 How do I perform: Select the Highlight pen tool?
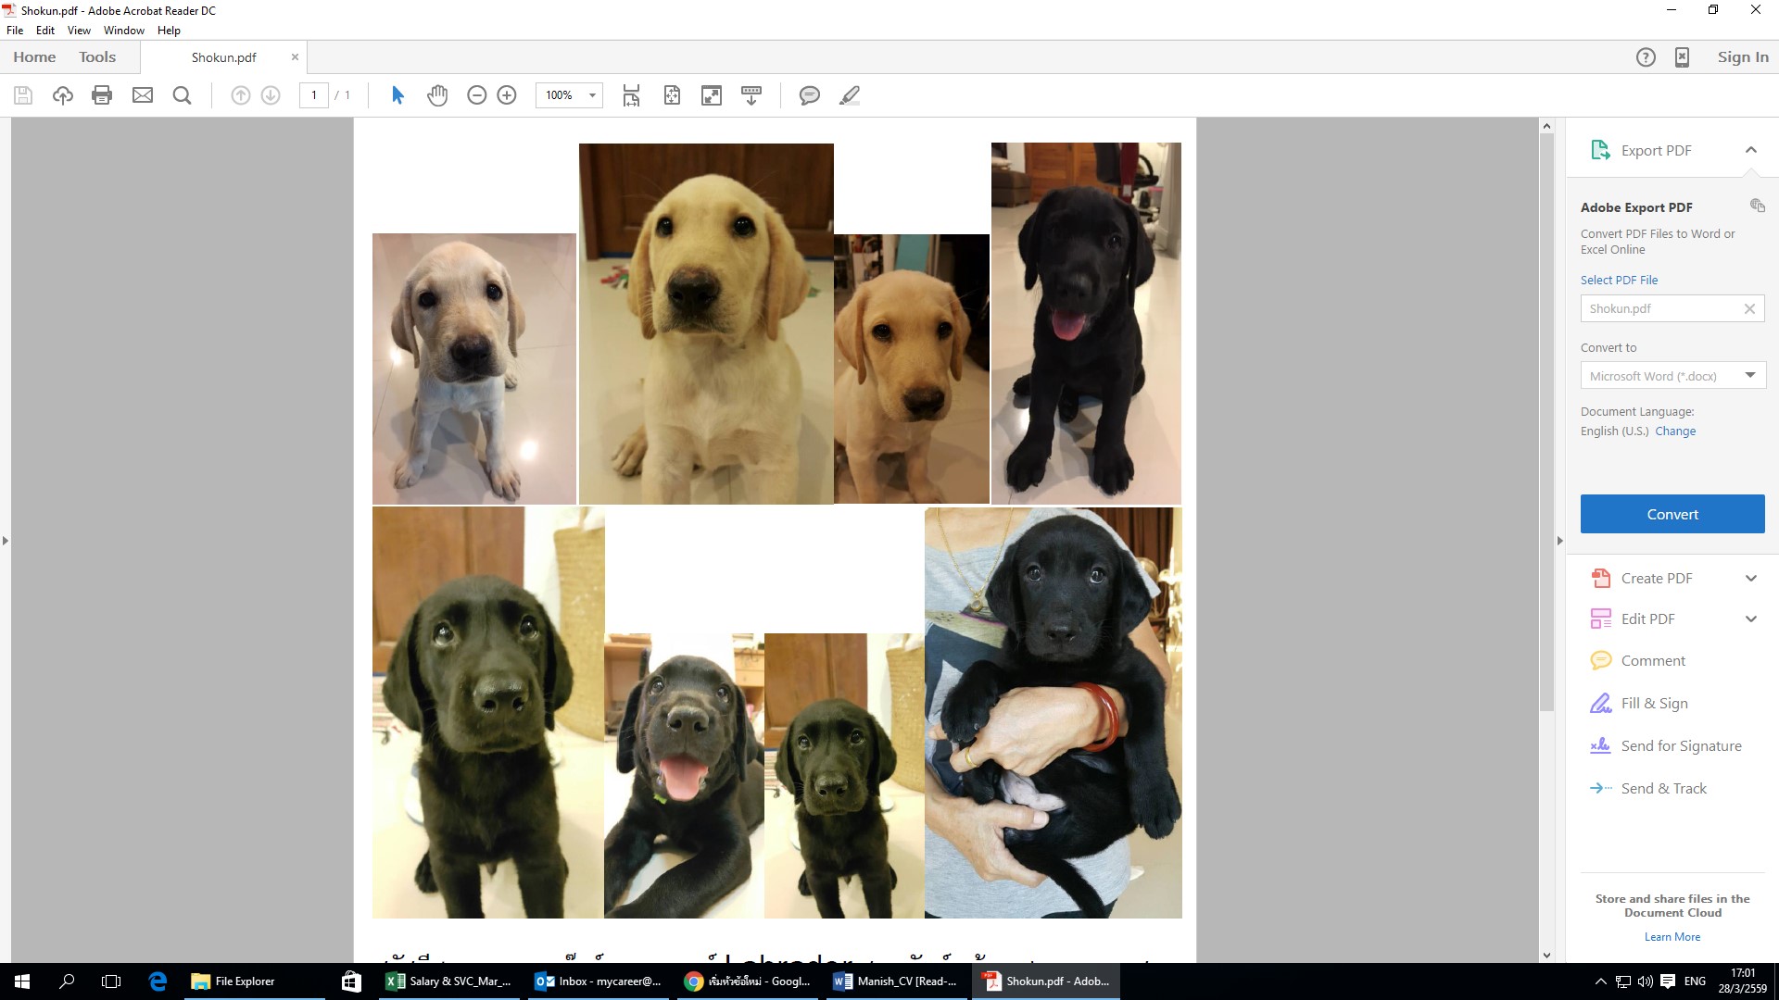(x=849, y=95)
